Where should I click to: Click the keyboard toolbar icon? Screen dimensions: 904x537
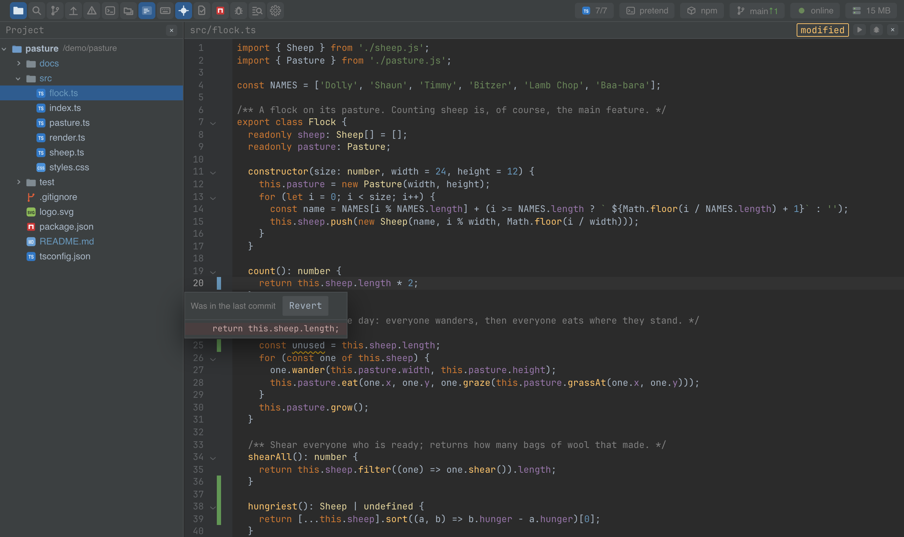[x=165, y=11]
